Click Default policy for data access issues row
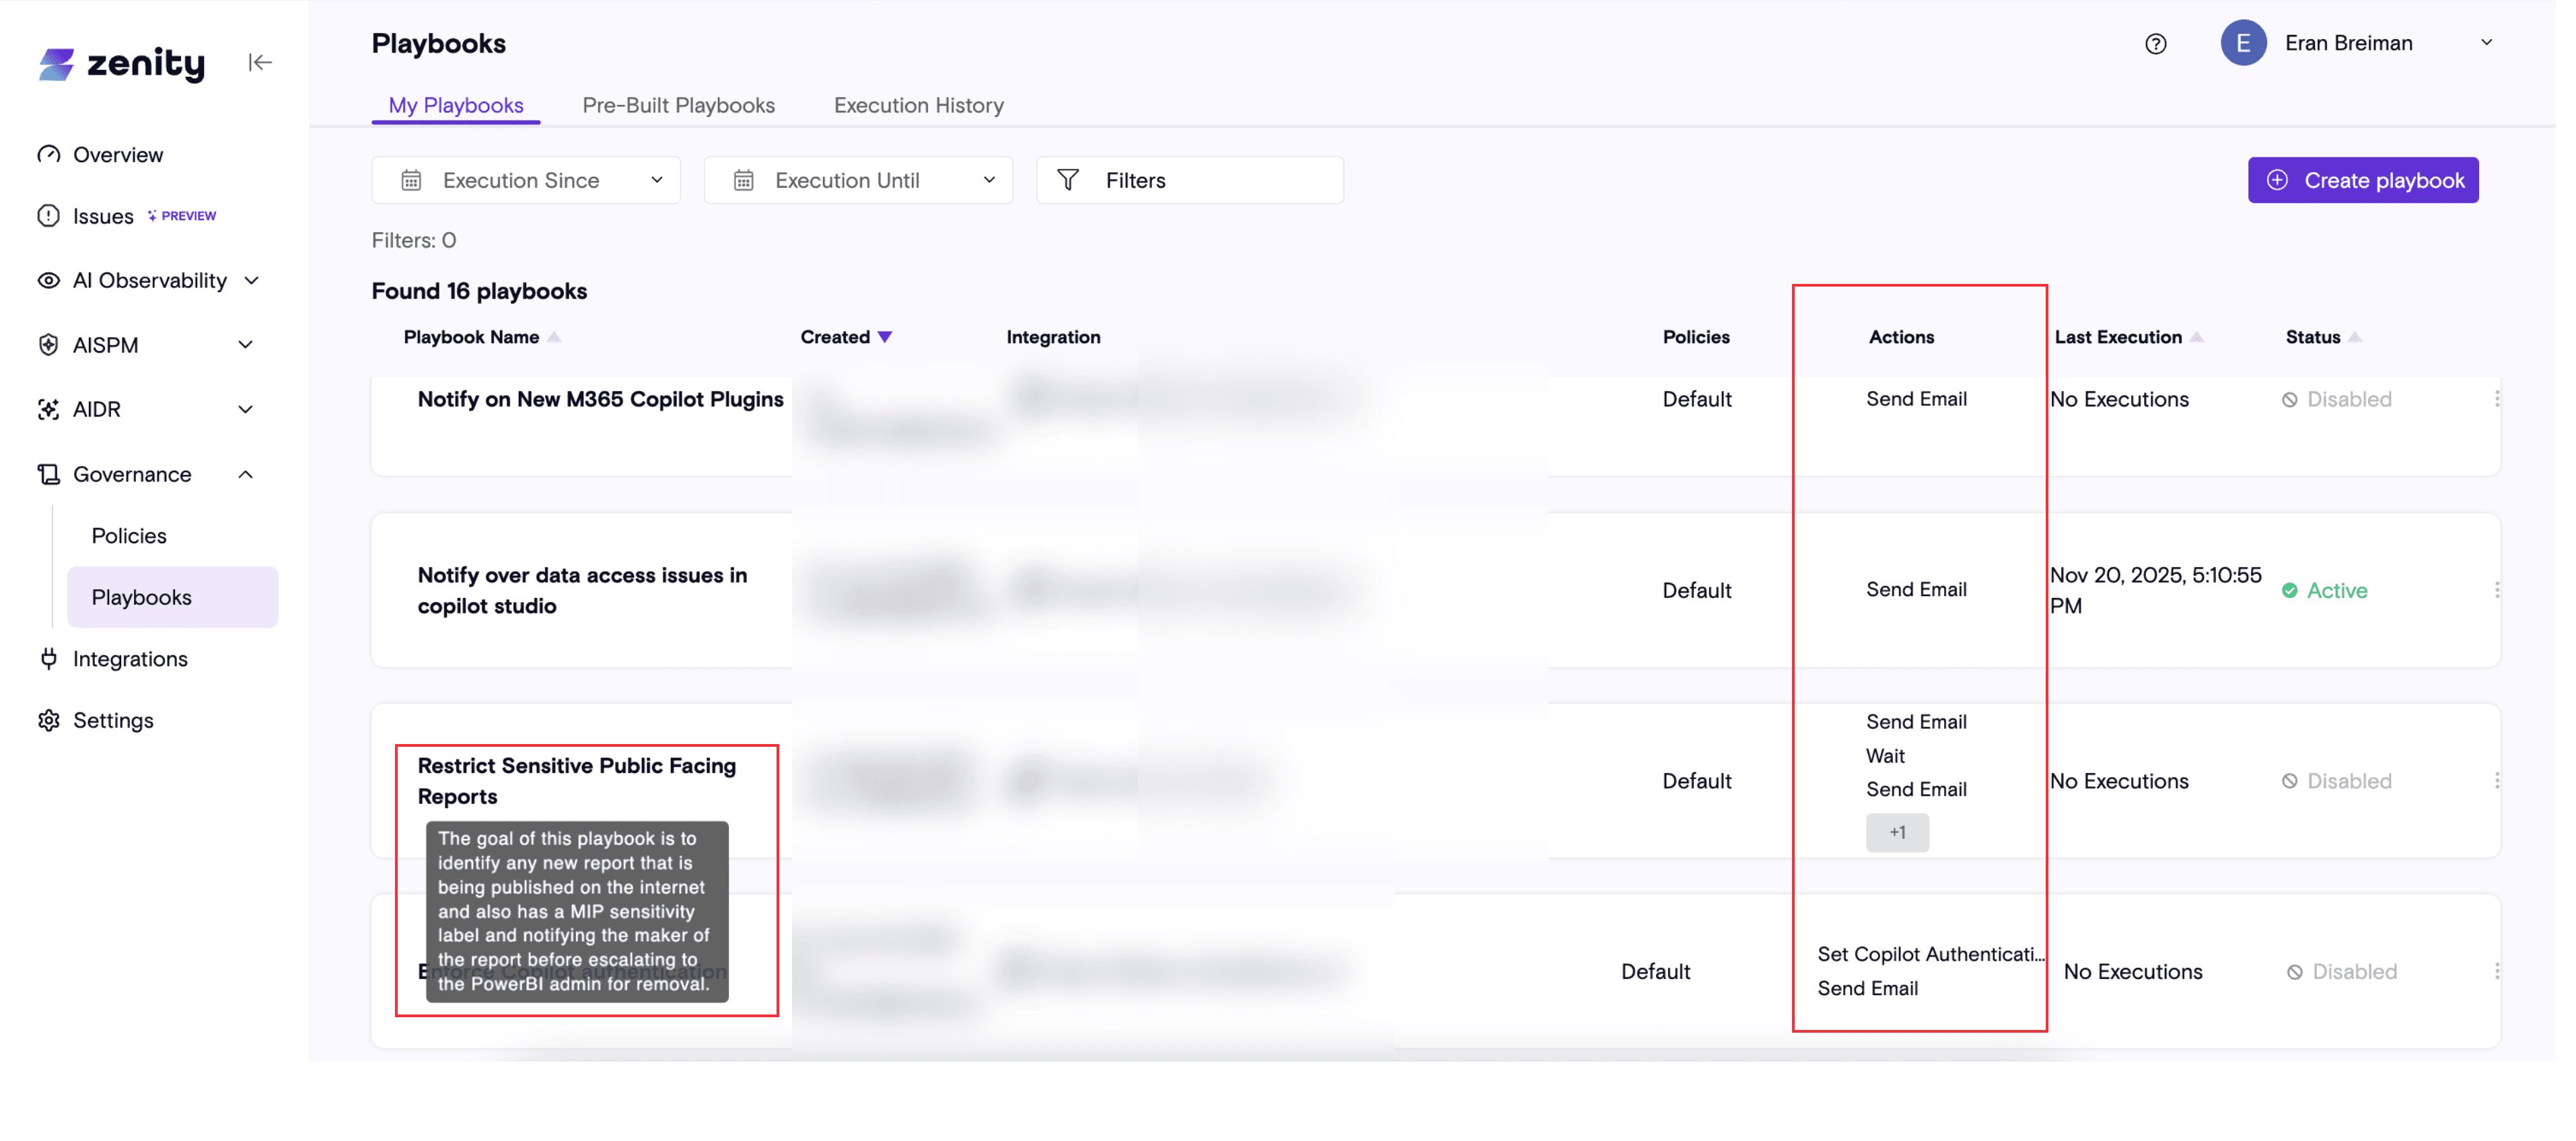Screen dimensions: 2576x1141 coord(1696,591)
